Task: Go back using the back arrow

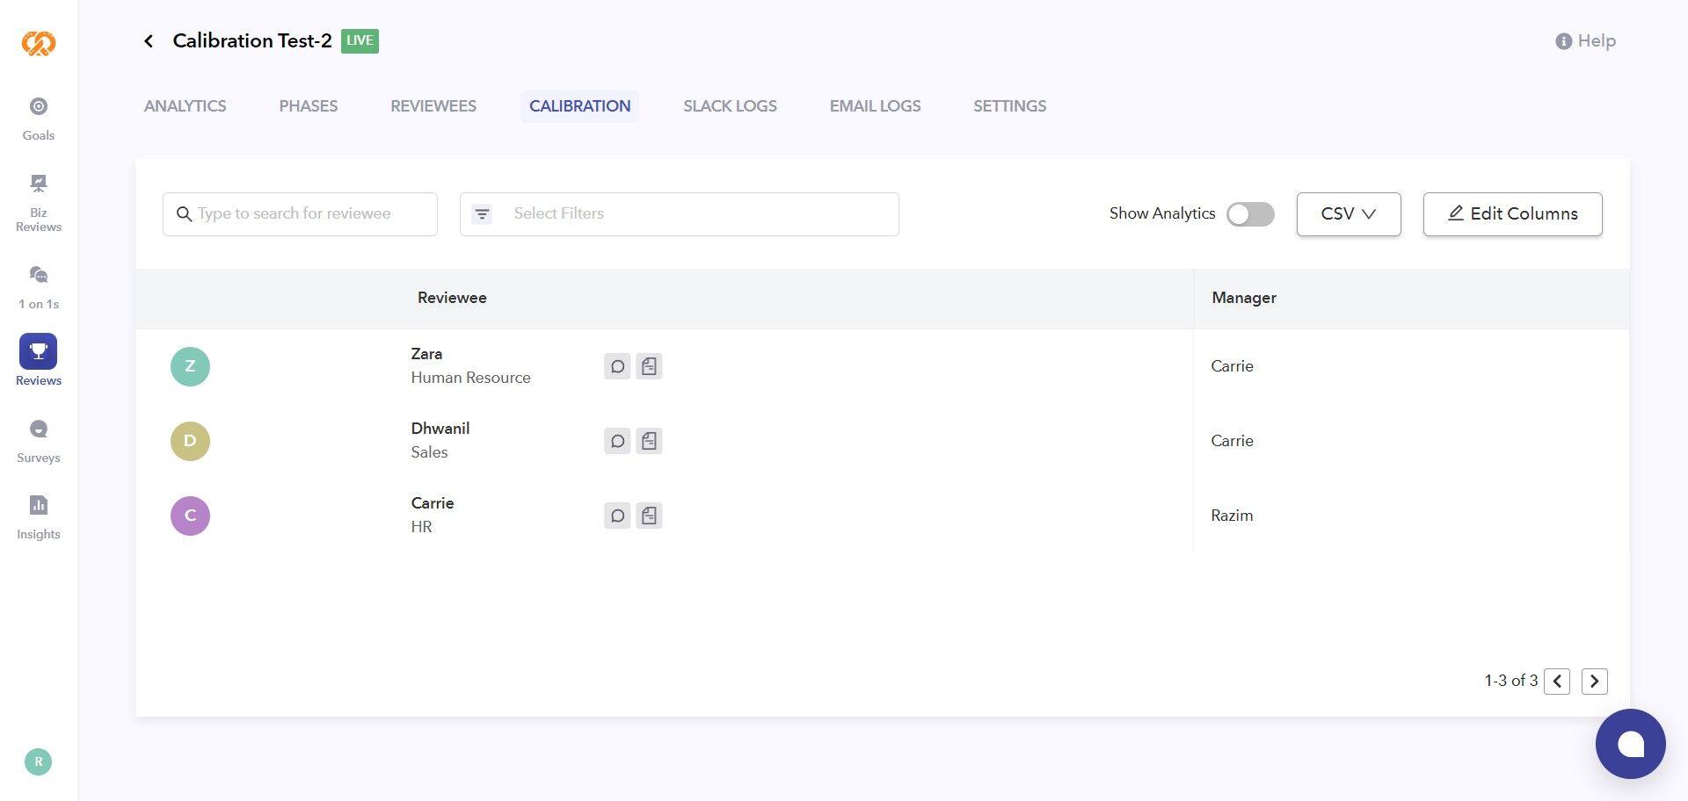Action: [x=149, y=41]
